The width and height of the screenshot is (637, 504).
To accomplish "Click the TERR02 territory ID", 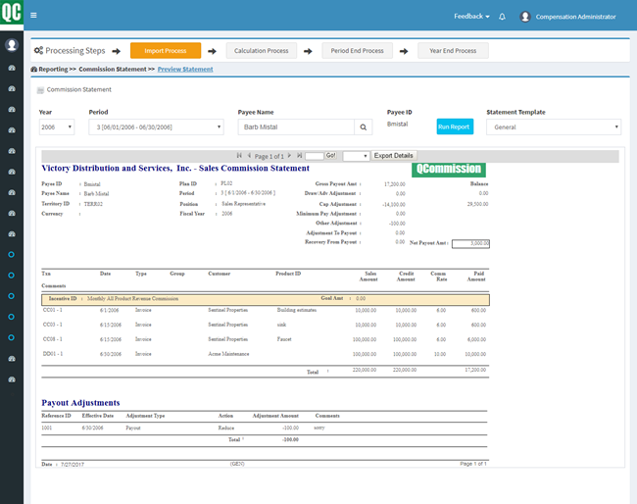I will pyautogui.click(x=93, y=204).
